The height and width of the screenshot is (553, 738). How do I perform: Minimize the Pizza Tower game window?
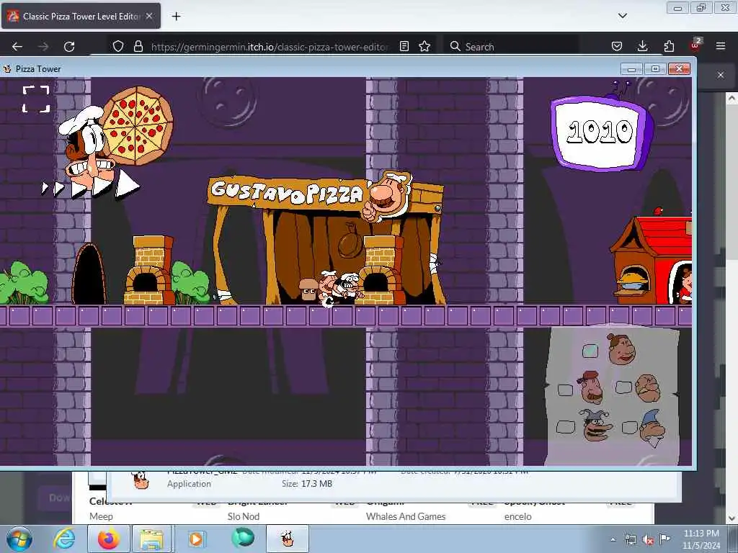pyautogui.click(x=632, y=69)
